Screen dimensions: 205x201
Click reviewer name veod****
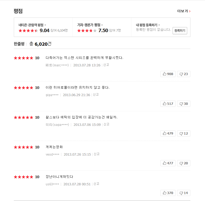(x=53, y=154)
